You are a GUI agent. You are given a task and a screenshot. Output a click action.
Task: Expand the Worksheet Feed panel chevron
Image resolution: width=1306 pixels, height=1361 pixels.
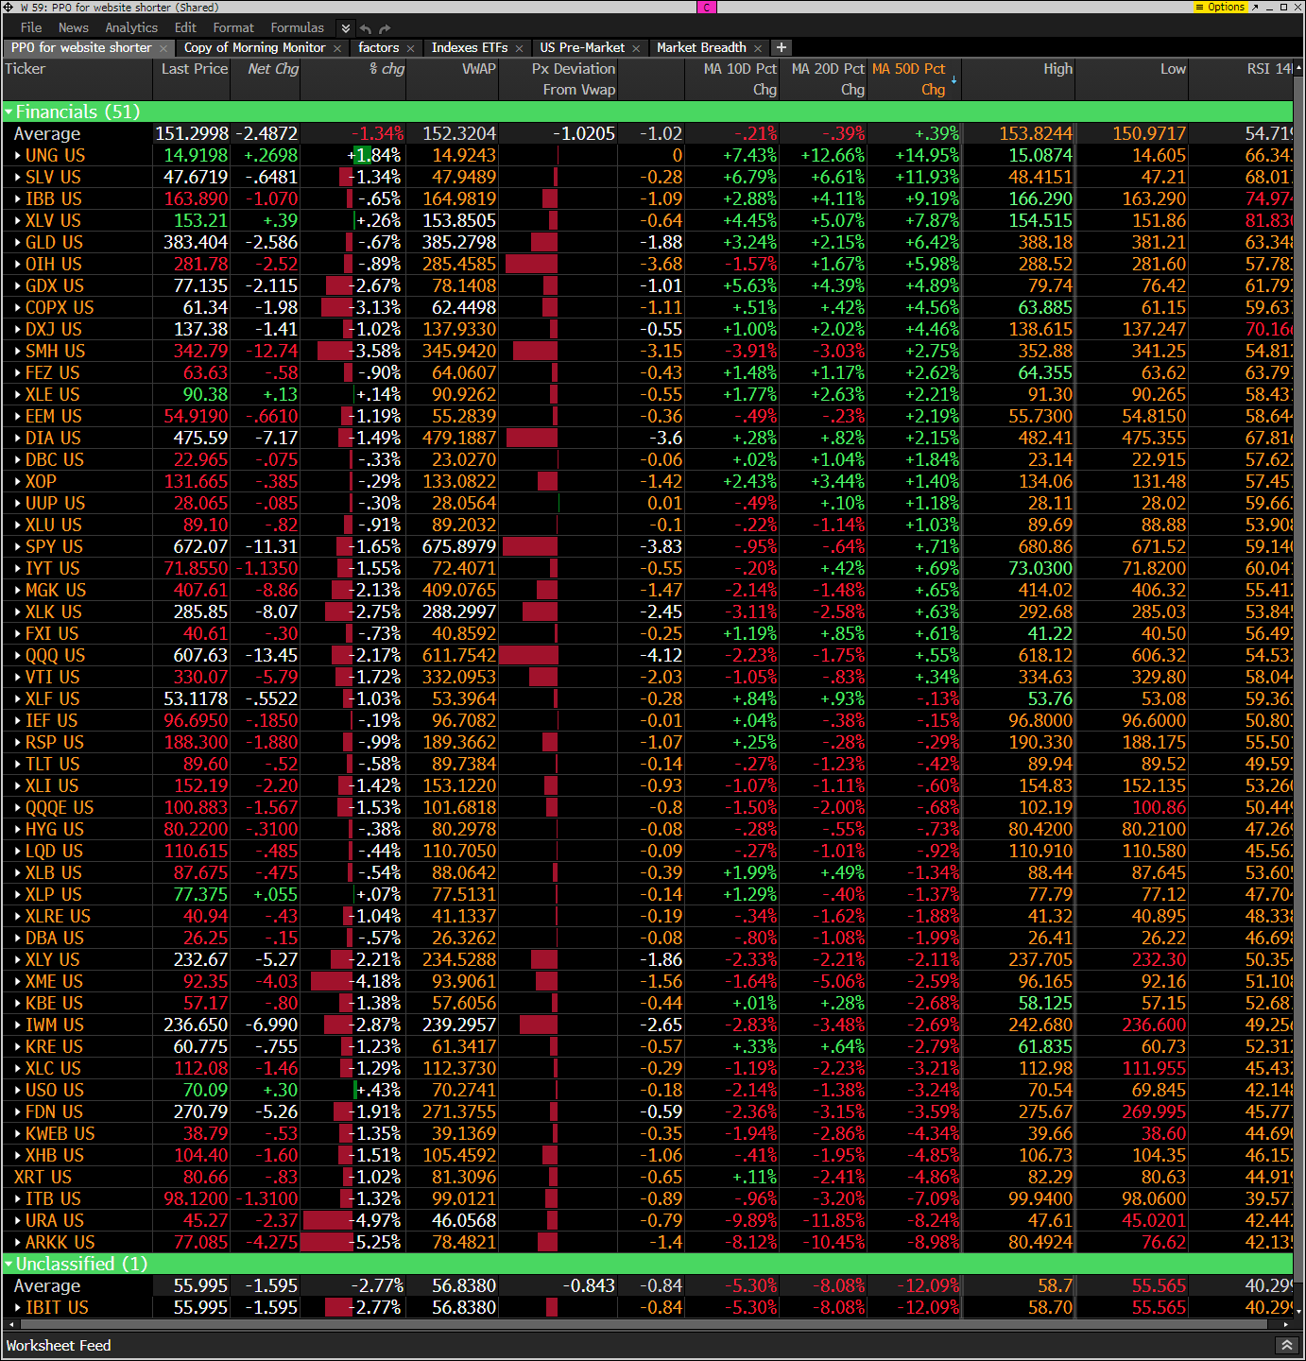coord(1285,1345)
